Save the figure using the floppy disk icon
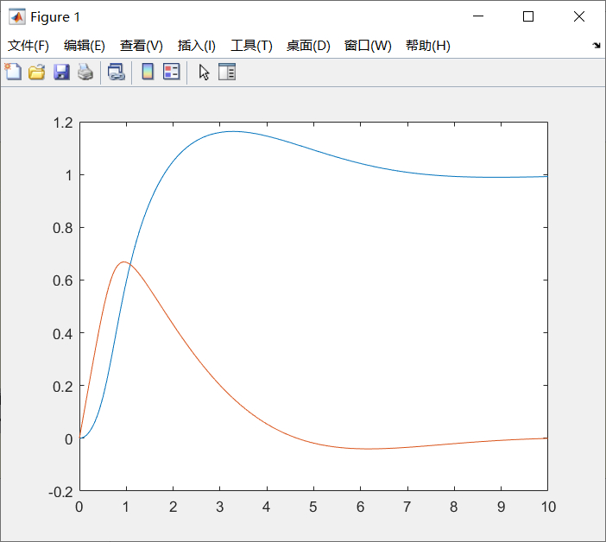The height and width of the screenshot is (542, 606). click(61, 72)
